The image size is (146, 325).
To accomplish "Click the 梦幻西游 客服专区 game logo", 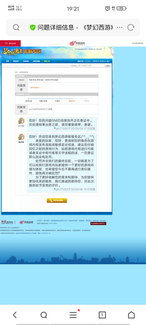I will click(x=22, y=51).
